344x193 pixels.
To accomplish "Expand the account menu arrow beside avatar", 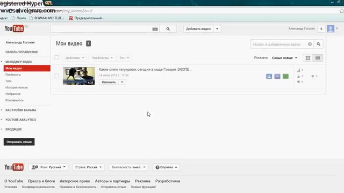I will [337, 28].
